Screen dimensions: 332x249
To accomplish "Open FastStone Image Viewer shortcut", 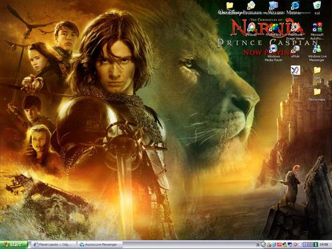I will (x=295, y=31).
